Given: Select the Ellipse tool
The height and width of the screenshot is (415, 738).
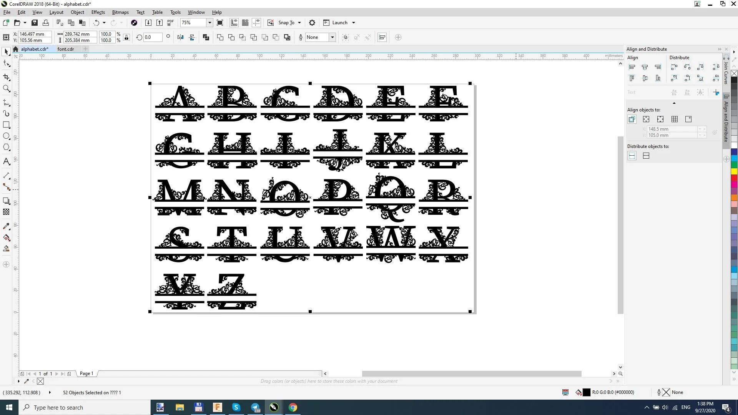Looking at the screenshot, I should (6, 136).
